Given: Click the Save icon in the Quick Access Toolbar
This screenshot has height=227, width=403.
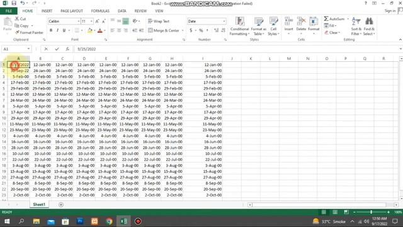Looking at the screenshot, I should 14,3.
